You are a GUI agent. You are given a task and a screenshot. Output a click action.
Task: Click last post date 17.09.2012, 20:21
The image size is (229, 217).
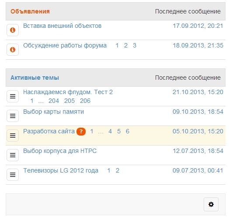(198, 26)
